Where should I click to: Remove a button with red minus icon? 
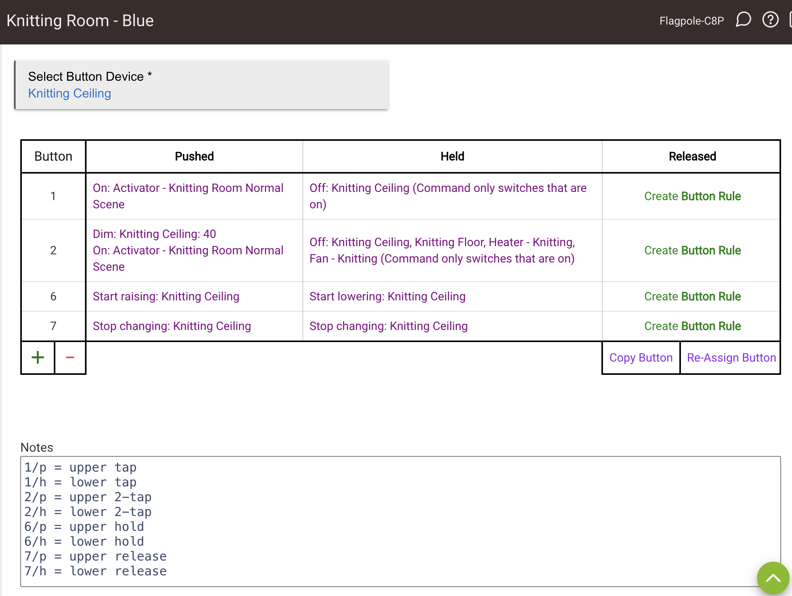70,357
